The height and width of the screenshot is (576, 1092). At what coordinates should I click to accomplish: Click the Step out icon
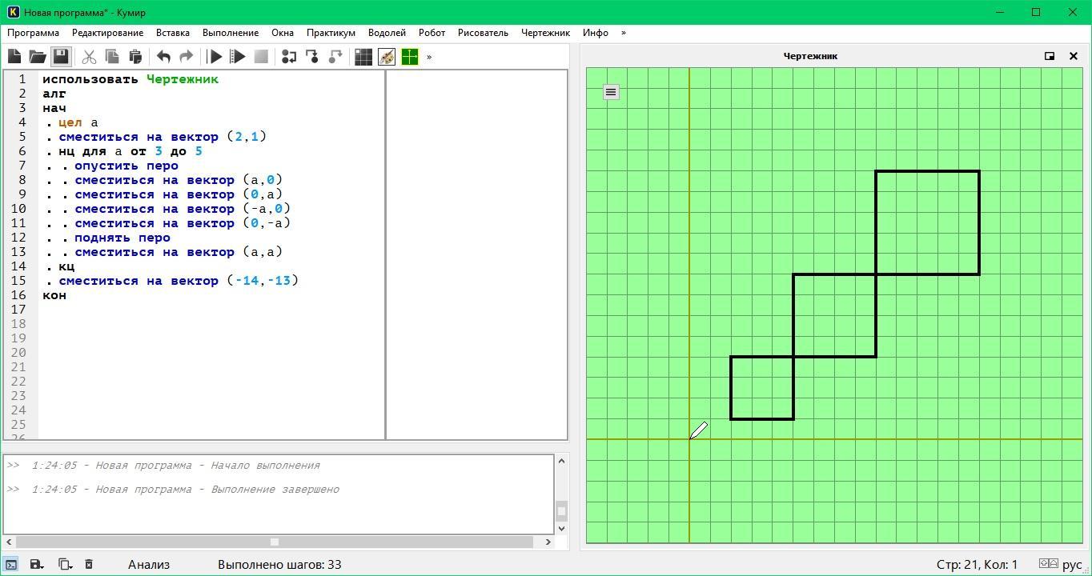335,57
